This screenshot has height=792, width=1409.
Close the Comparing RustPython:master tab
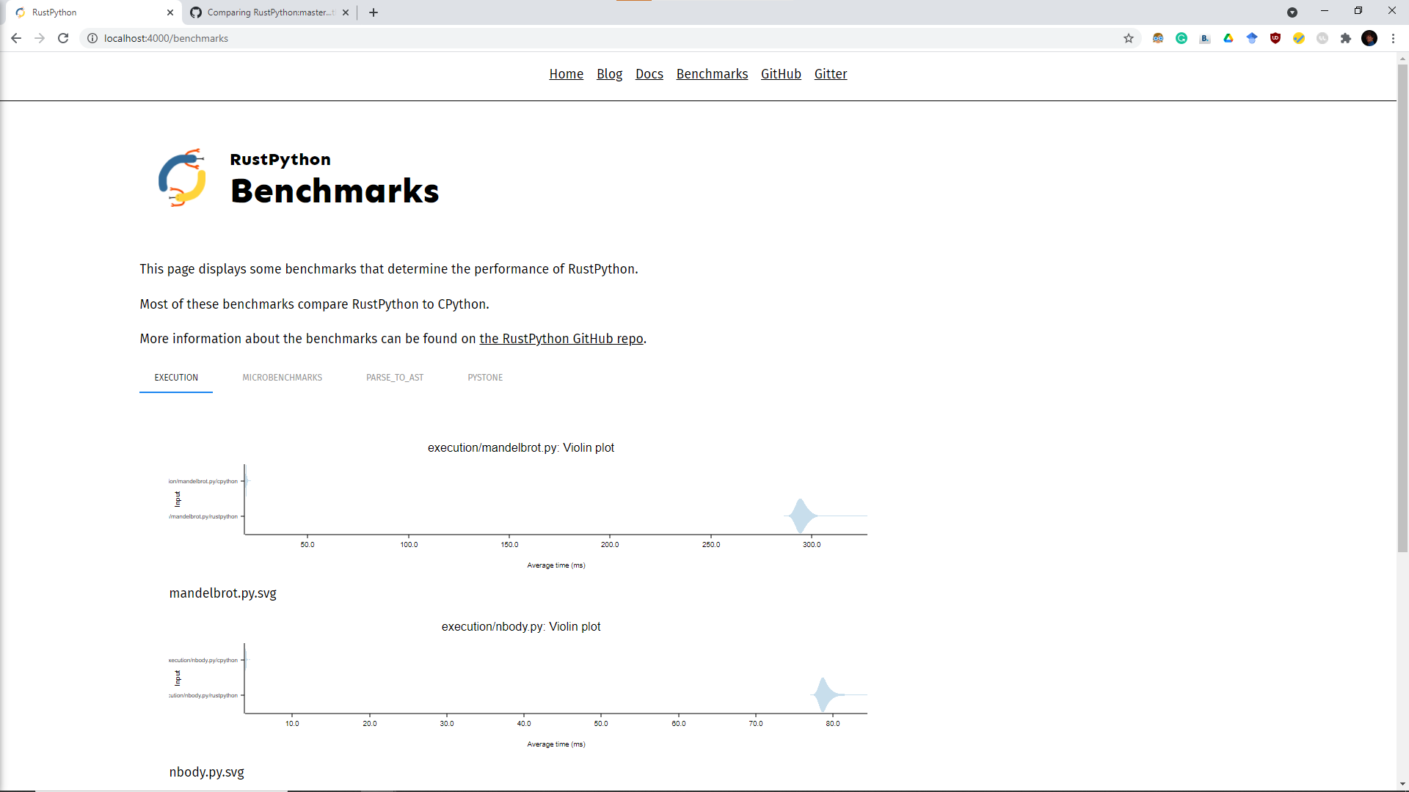pyautogui.click(x=346, y=12)
